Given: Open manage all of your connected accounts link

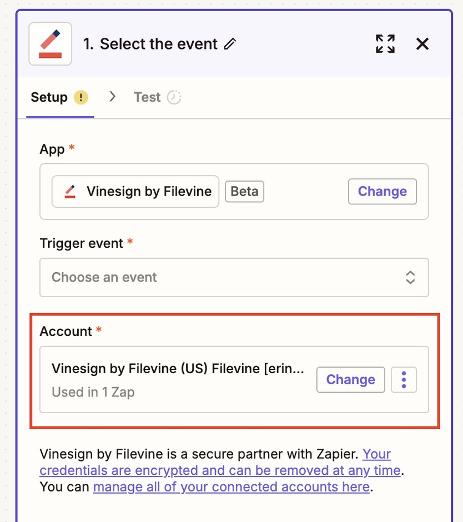Looking at the screenshot, I should (x=231, y=486).
